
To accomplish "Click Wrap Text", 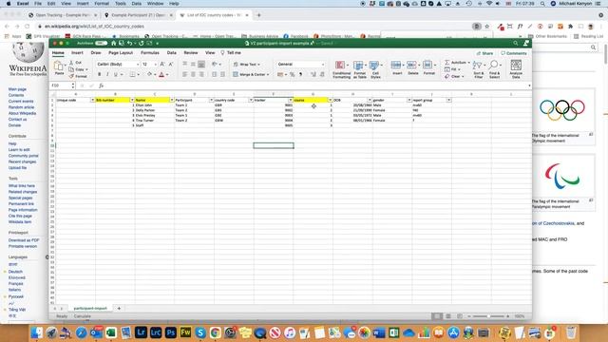I will click(247, 65).
